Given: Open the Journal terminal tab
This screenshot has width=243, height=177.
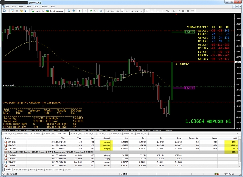Looking at the screenshot, I should pos(68,170).
